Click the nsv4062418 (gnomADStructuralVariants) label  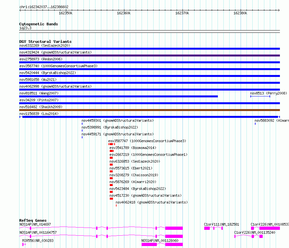[152, 202]
